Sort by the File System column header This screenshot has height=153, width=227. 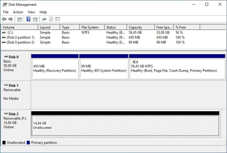tap(92, 27)
